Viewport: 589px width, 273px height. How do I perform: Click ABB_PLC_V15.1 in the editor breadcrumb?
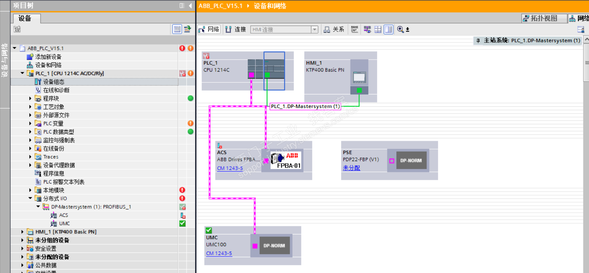tap(221, 6)
